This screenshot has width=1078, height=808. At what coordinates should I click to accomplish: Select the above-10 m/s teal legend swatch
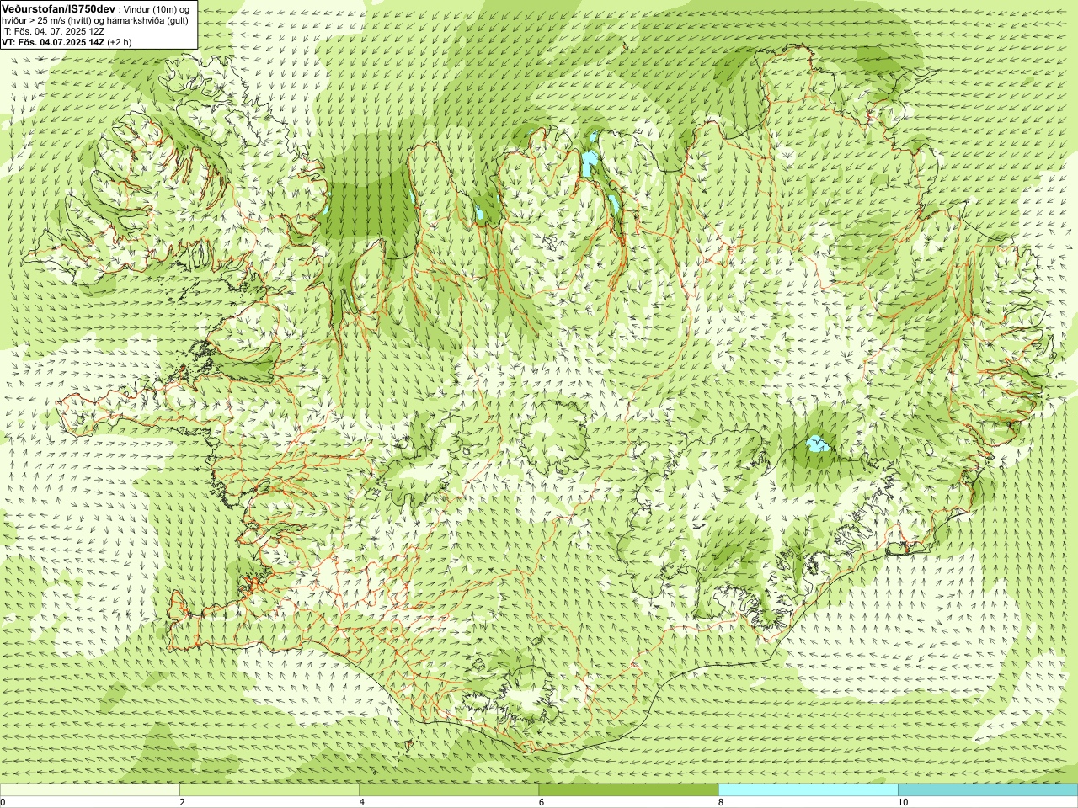tap(988, 790)
